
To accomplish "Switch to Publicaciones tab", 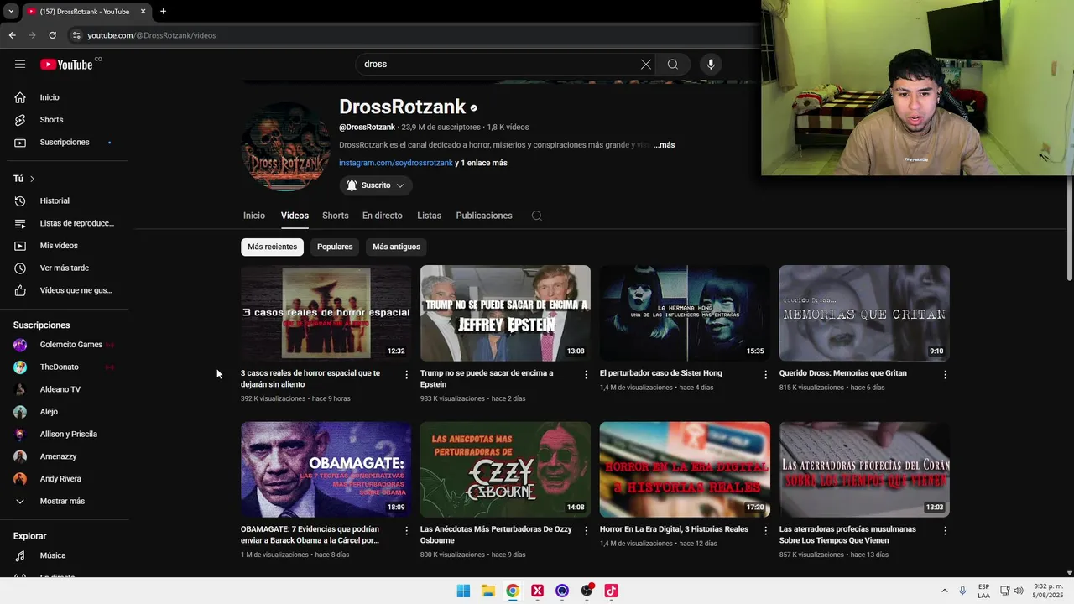I will point(484,216).
